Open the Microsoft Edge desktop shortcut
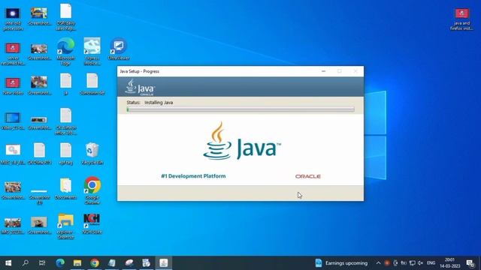The height and width of the screenshot is (270, 481). point(65,51)
